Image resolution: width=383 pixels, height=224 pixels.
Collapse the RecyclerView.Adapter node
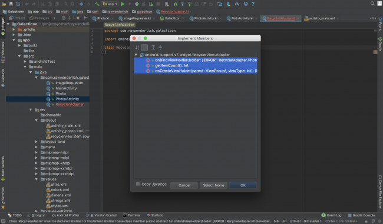click(x=136, y=55)
